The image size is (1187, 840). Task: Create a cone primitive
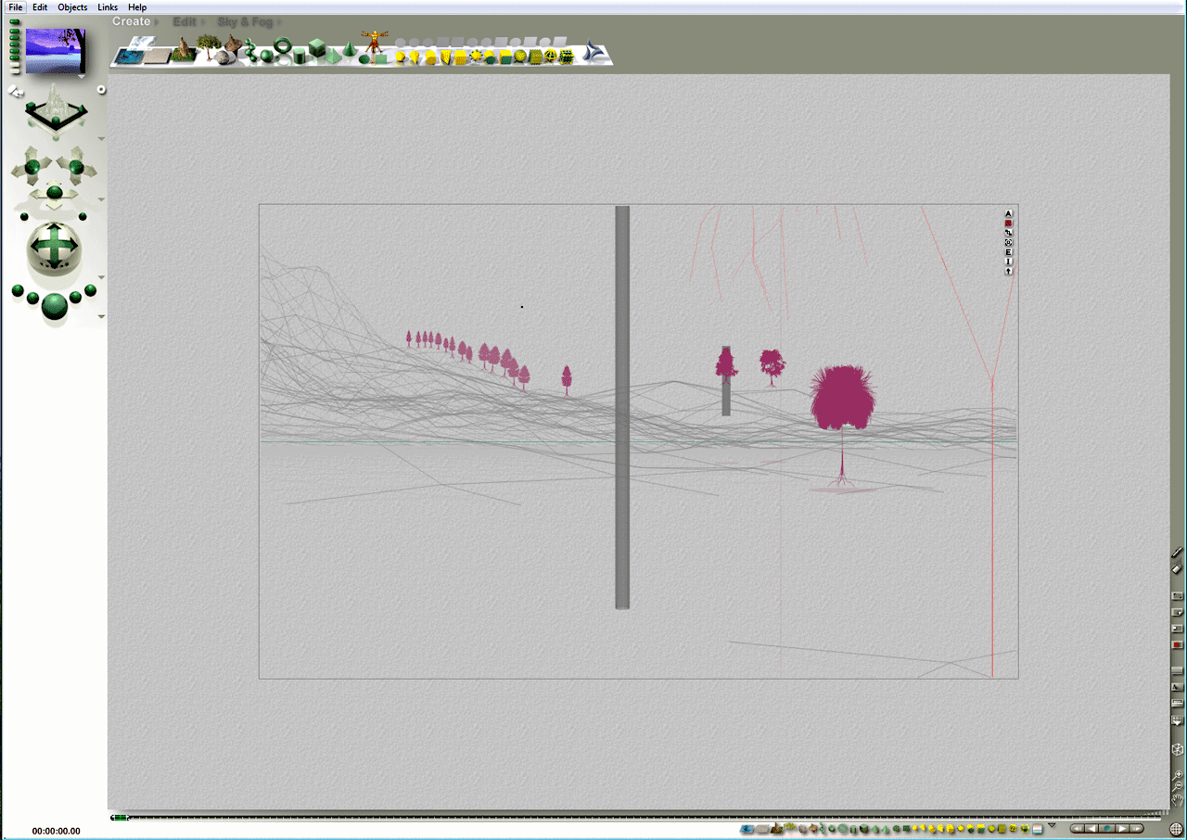(x=350, y=51)
